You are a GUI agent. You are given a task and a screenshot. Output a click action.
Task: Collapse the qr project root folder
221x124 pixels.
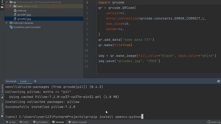click(x=7, y=2)
